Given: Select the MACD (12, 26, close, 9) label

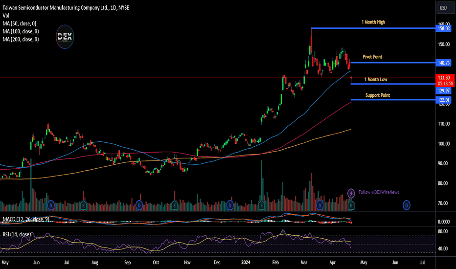Looking at the screenshot, I should pos(26,219).
